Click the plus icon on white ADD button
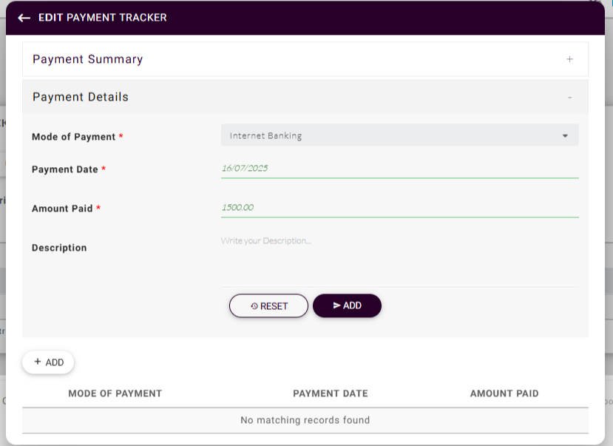Image resolution: width=613 pixels, height=446 pixels. tap(38, 362)
